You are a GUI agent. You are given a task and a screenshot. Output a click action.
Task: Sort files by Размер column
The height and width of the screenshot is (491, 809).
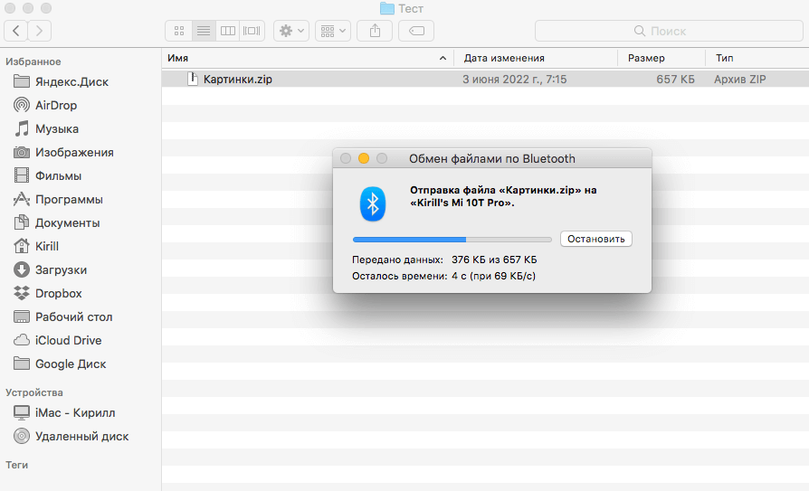click(x=659, y=58)
